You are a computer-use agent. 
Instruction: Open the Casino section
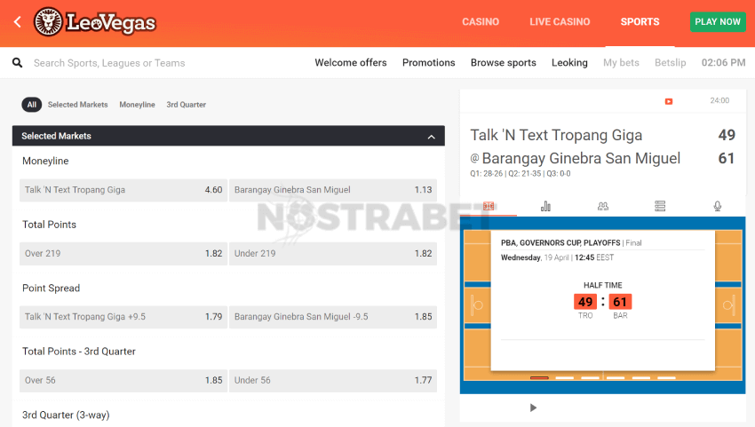point(481,21)
